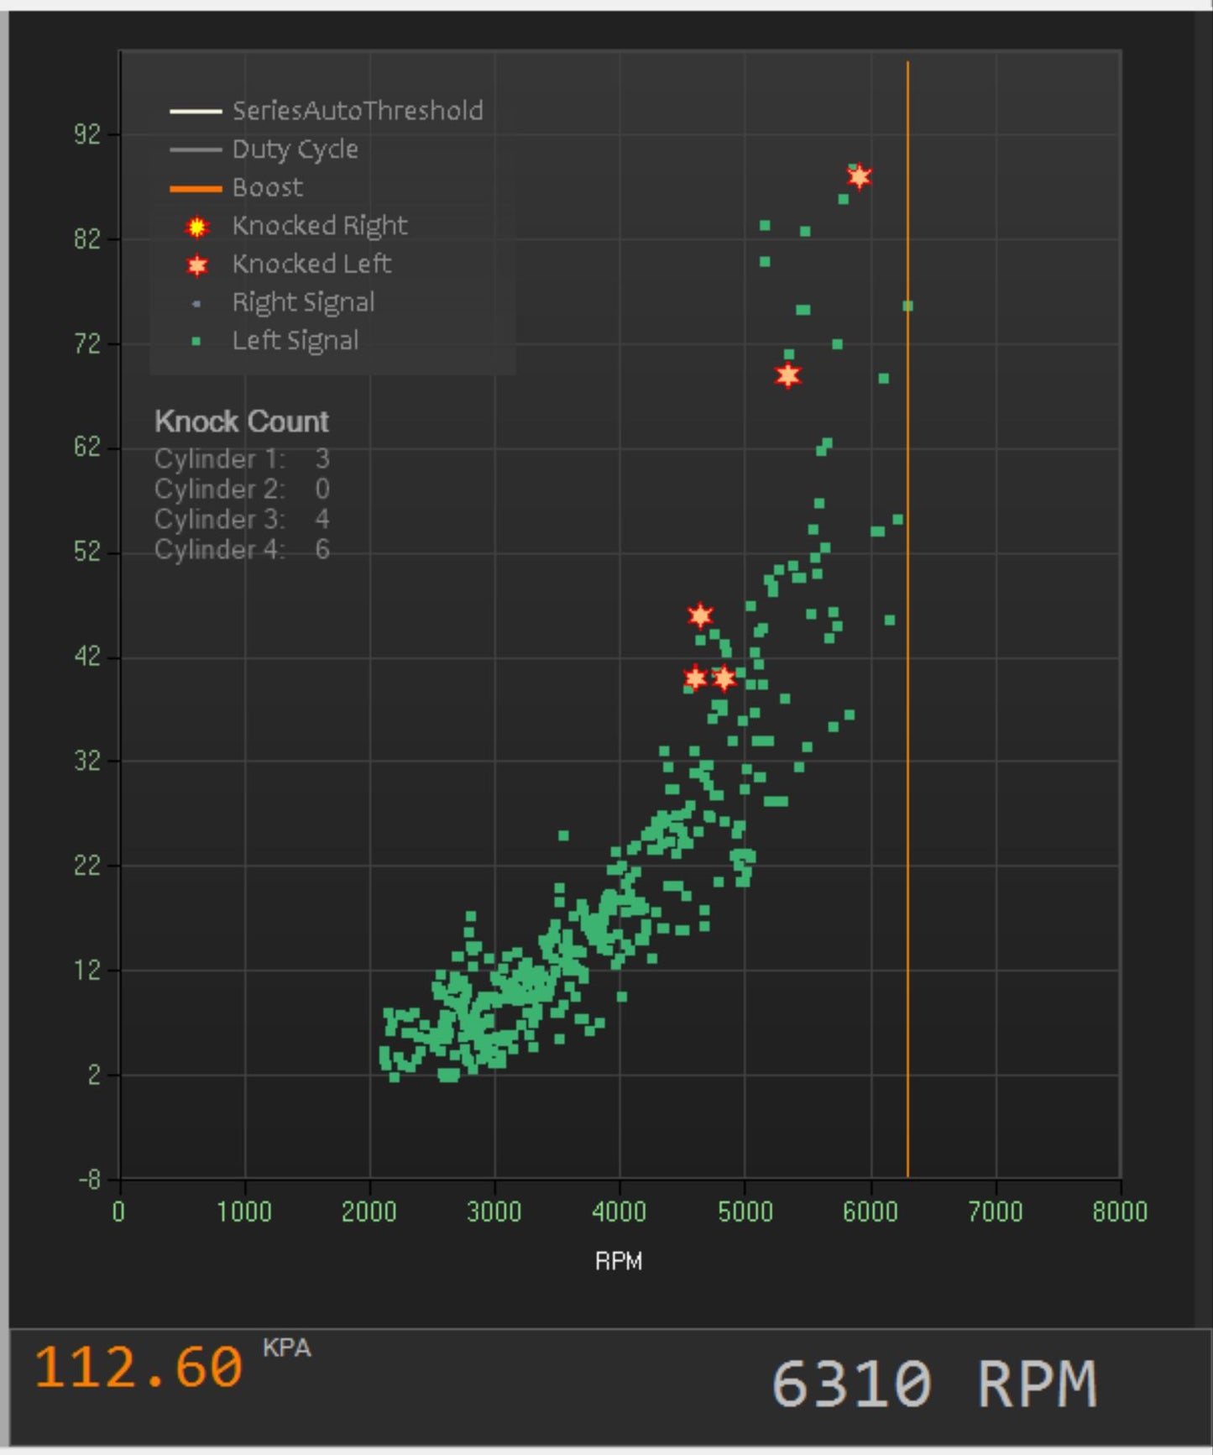The height and width of the screenshot is (1455, 1213).
Task: Click the RPM x-axis title
Action: tap(619, 1261)
